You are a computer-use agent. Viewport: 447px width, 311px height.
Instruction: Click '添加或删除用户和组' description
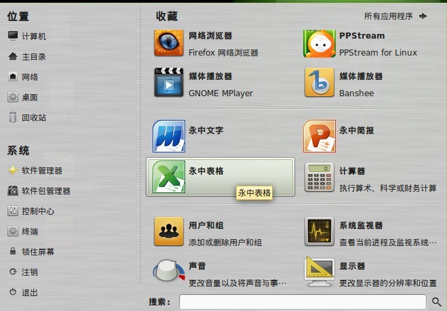click(x=225, y=243)
